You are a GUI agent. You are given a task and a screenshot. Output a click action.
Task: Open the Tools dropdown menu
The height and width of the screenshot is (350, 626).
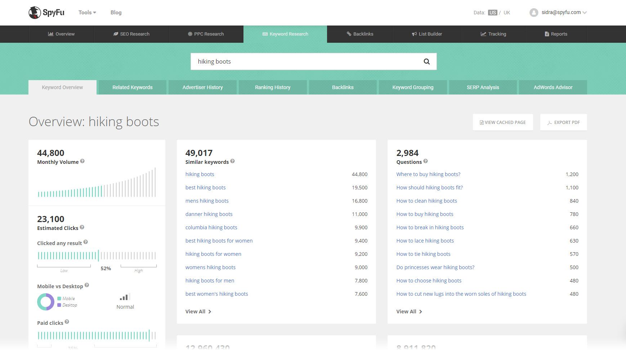point(87,13)
